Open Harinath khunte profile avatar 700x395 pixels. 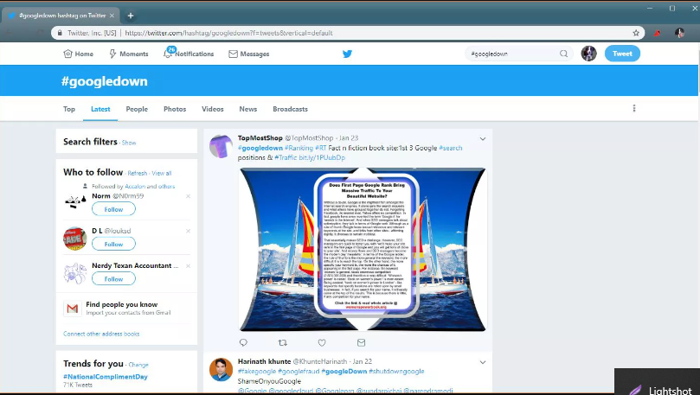[221, 370]
